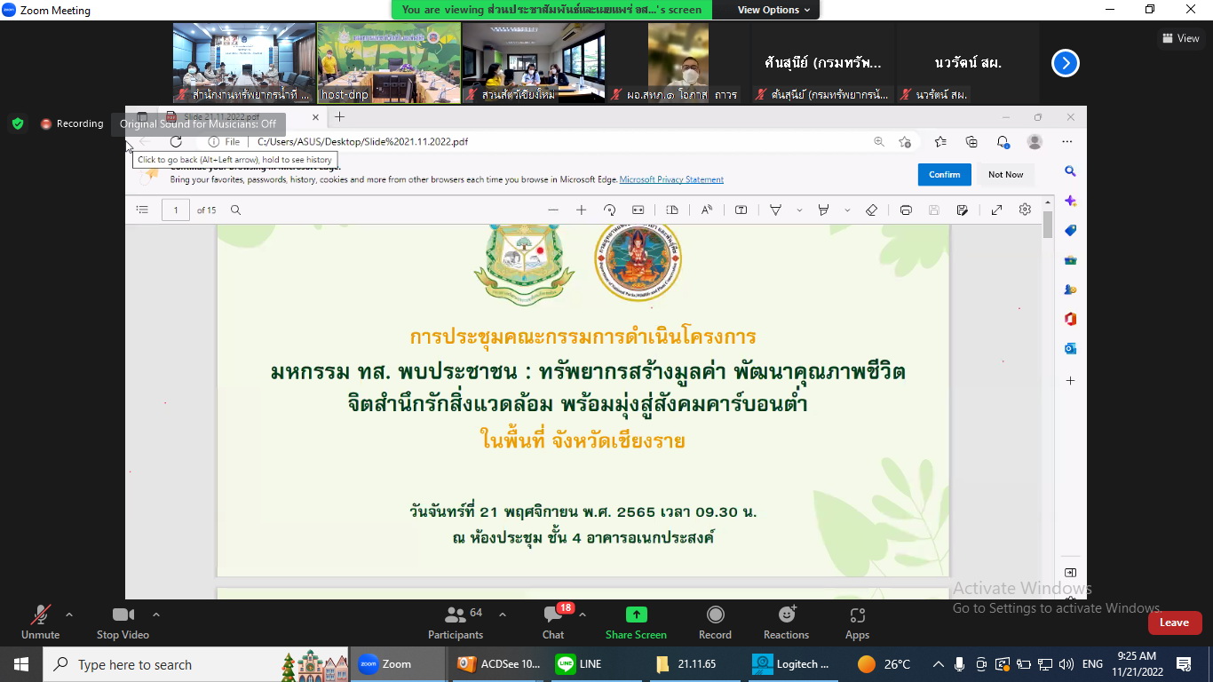1213x682 pixels.
Task: Select the PDF Draw pen tool
Action: tap(775, 210)
